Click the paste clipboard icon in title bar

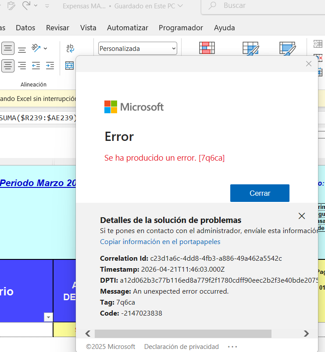(x=11, y=6)
